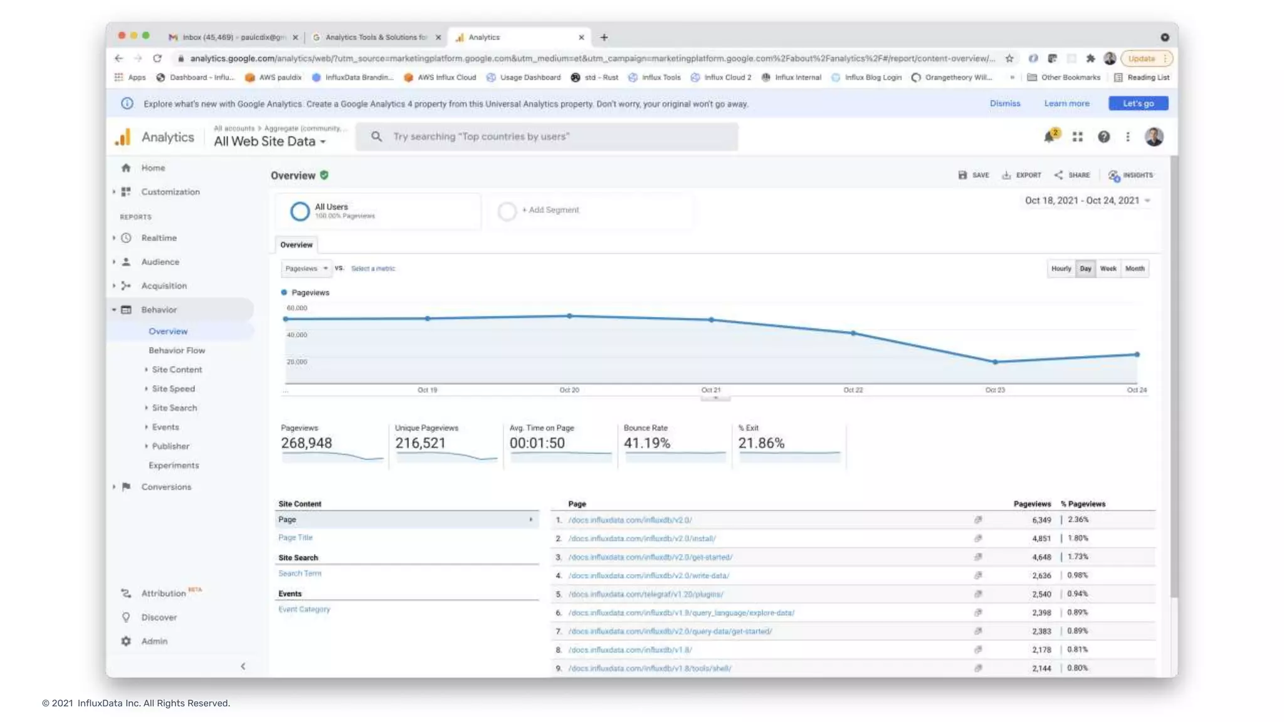
Task: Open the Google apps grid icon
Action: [x=1077, y=137]
